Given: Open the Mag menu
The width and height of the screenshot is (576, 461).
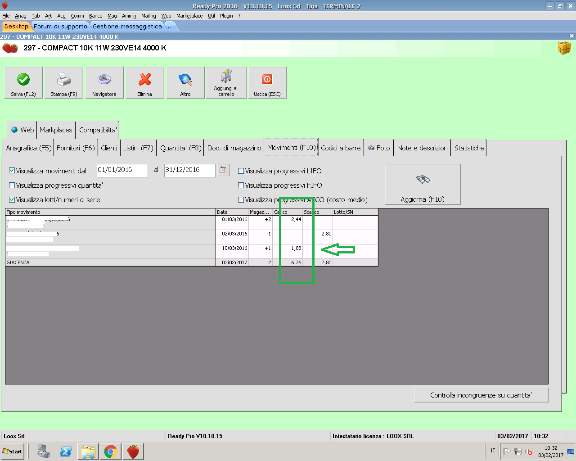Looking at the screenshot, I should [112, 16].
